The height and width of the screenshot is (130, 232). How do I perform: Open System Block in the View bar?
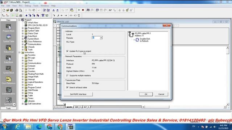[x=8, y=70]
